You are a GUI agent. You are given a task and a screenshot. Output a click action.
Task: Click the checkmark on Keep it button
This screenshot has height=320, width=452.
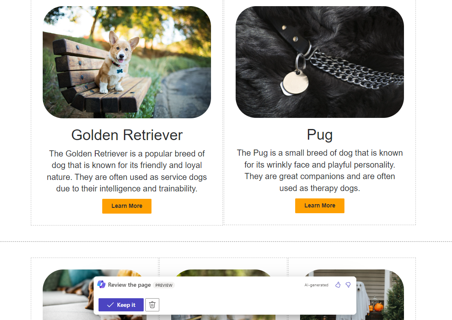tap(110, 305)
